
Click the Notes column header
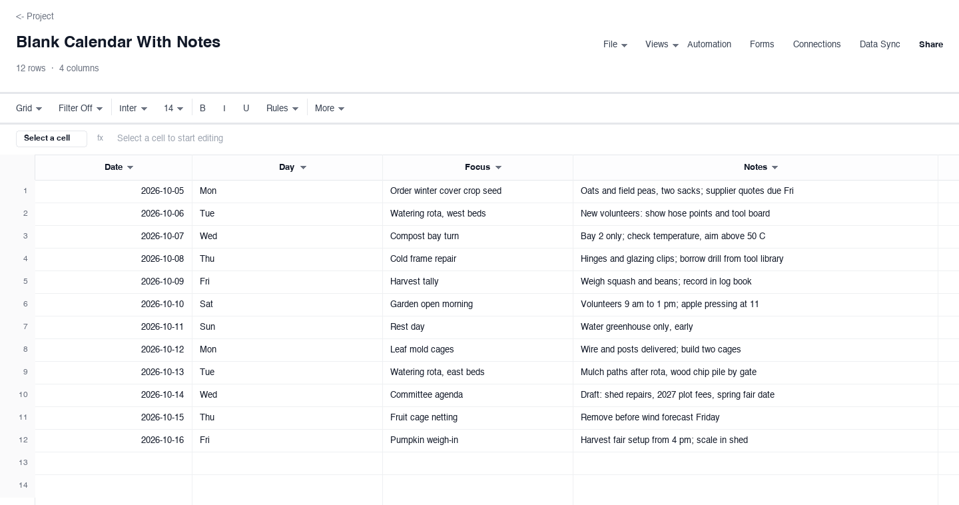[755, 167]
